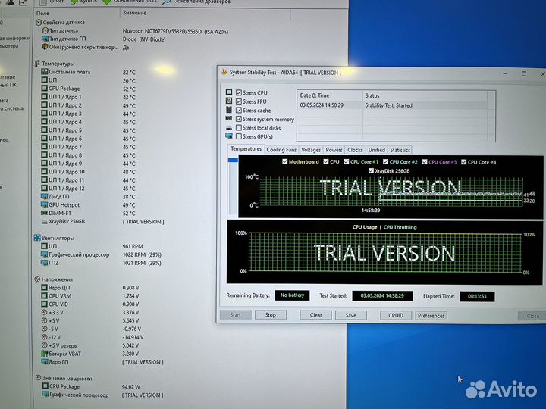Click the -12 V voltage icon
The height and width of the screenshot is (409, 546).
pos(44,336)
